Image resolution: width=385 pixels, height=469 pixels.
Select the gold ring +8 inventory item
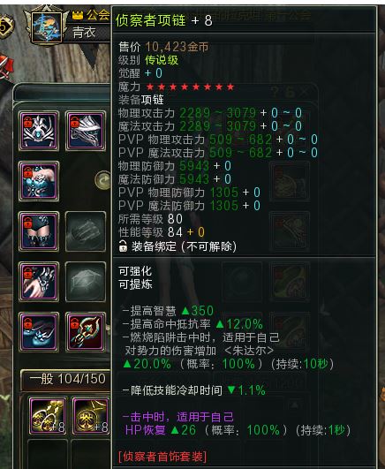91,416
